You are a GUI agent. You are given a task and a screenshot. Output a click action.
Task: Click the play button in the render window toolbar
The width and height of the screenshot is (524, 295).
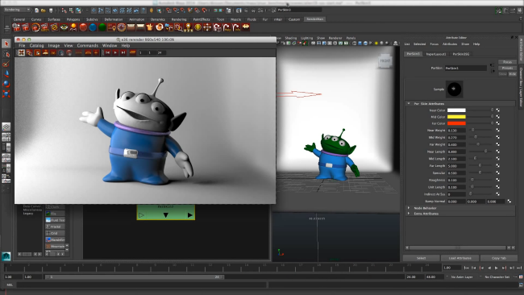(x=115, y=52)
